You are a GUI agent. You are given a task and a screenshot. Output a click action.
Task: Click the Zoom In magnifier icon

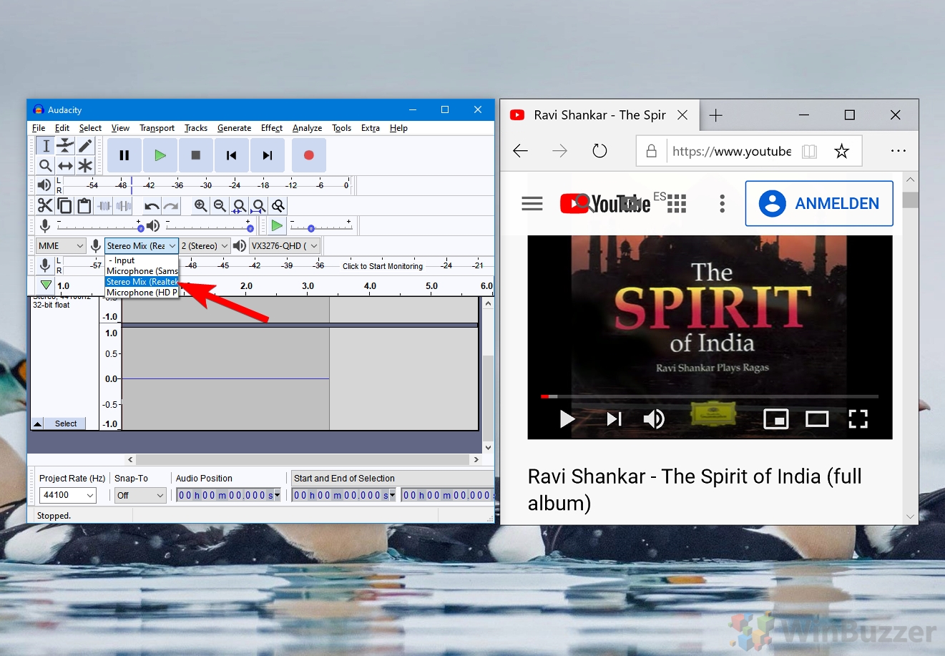coord(200,205)
